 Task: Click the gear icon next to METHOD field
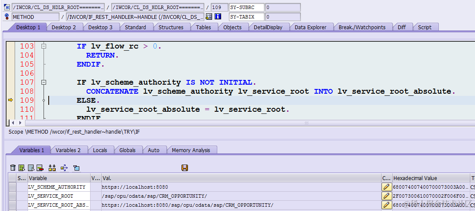6,17
